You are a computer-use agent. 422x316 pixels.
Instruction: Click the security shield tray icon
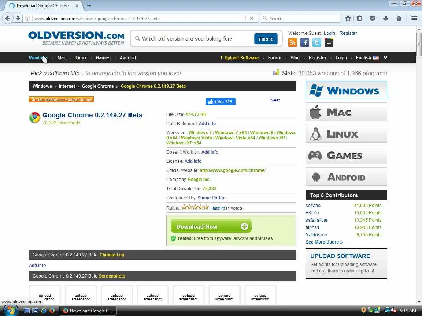364,311
